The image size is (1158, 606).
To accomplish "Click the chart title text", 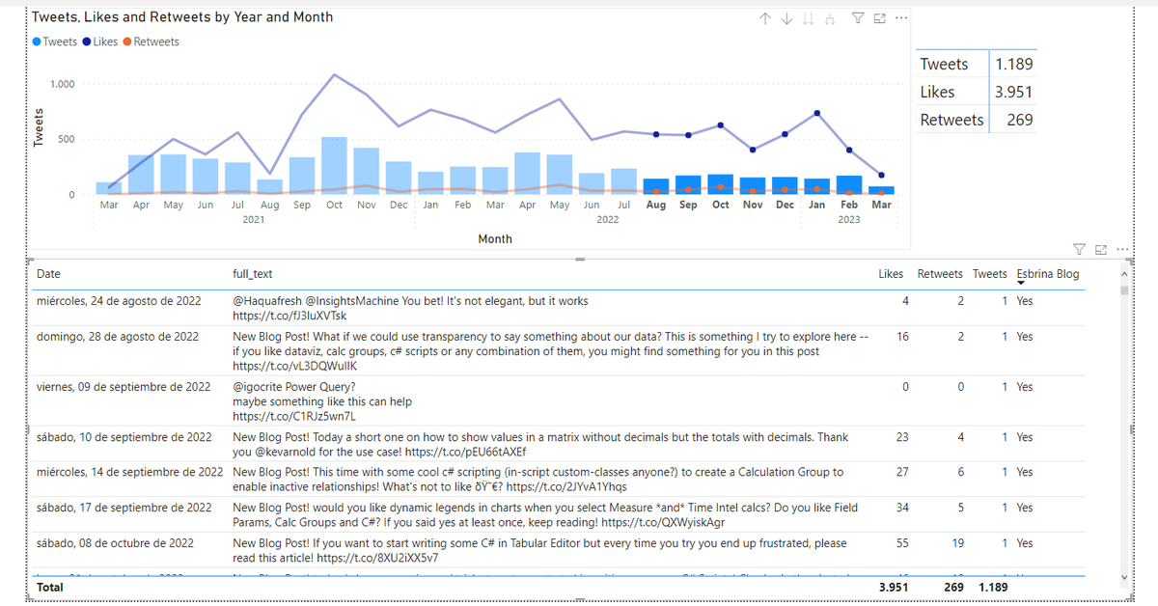I will coord(182,17).
